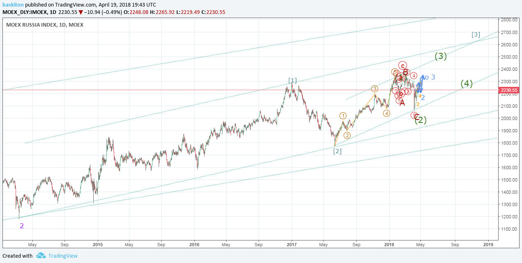Click the current price label 2230.55 on axis
This screenshot has width=522, height=263.
pyautogui.click(x=509, y=90)
